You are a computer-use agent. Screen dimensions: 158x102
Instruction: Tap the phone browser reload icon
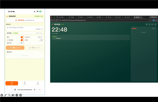(34, 90)
